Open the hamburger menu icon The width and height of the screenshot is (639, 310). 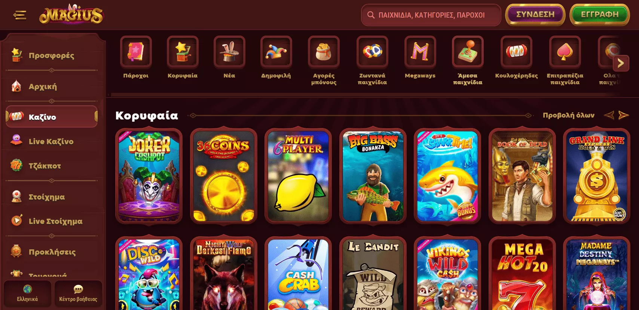point(19,15)
